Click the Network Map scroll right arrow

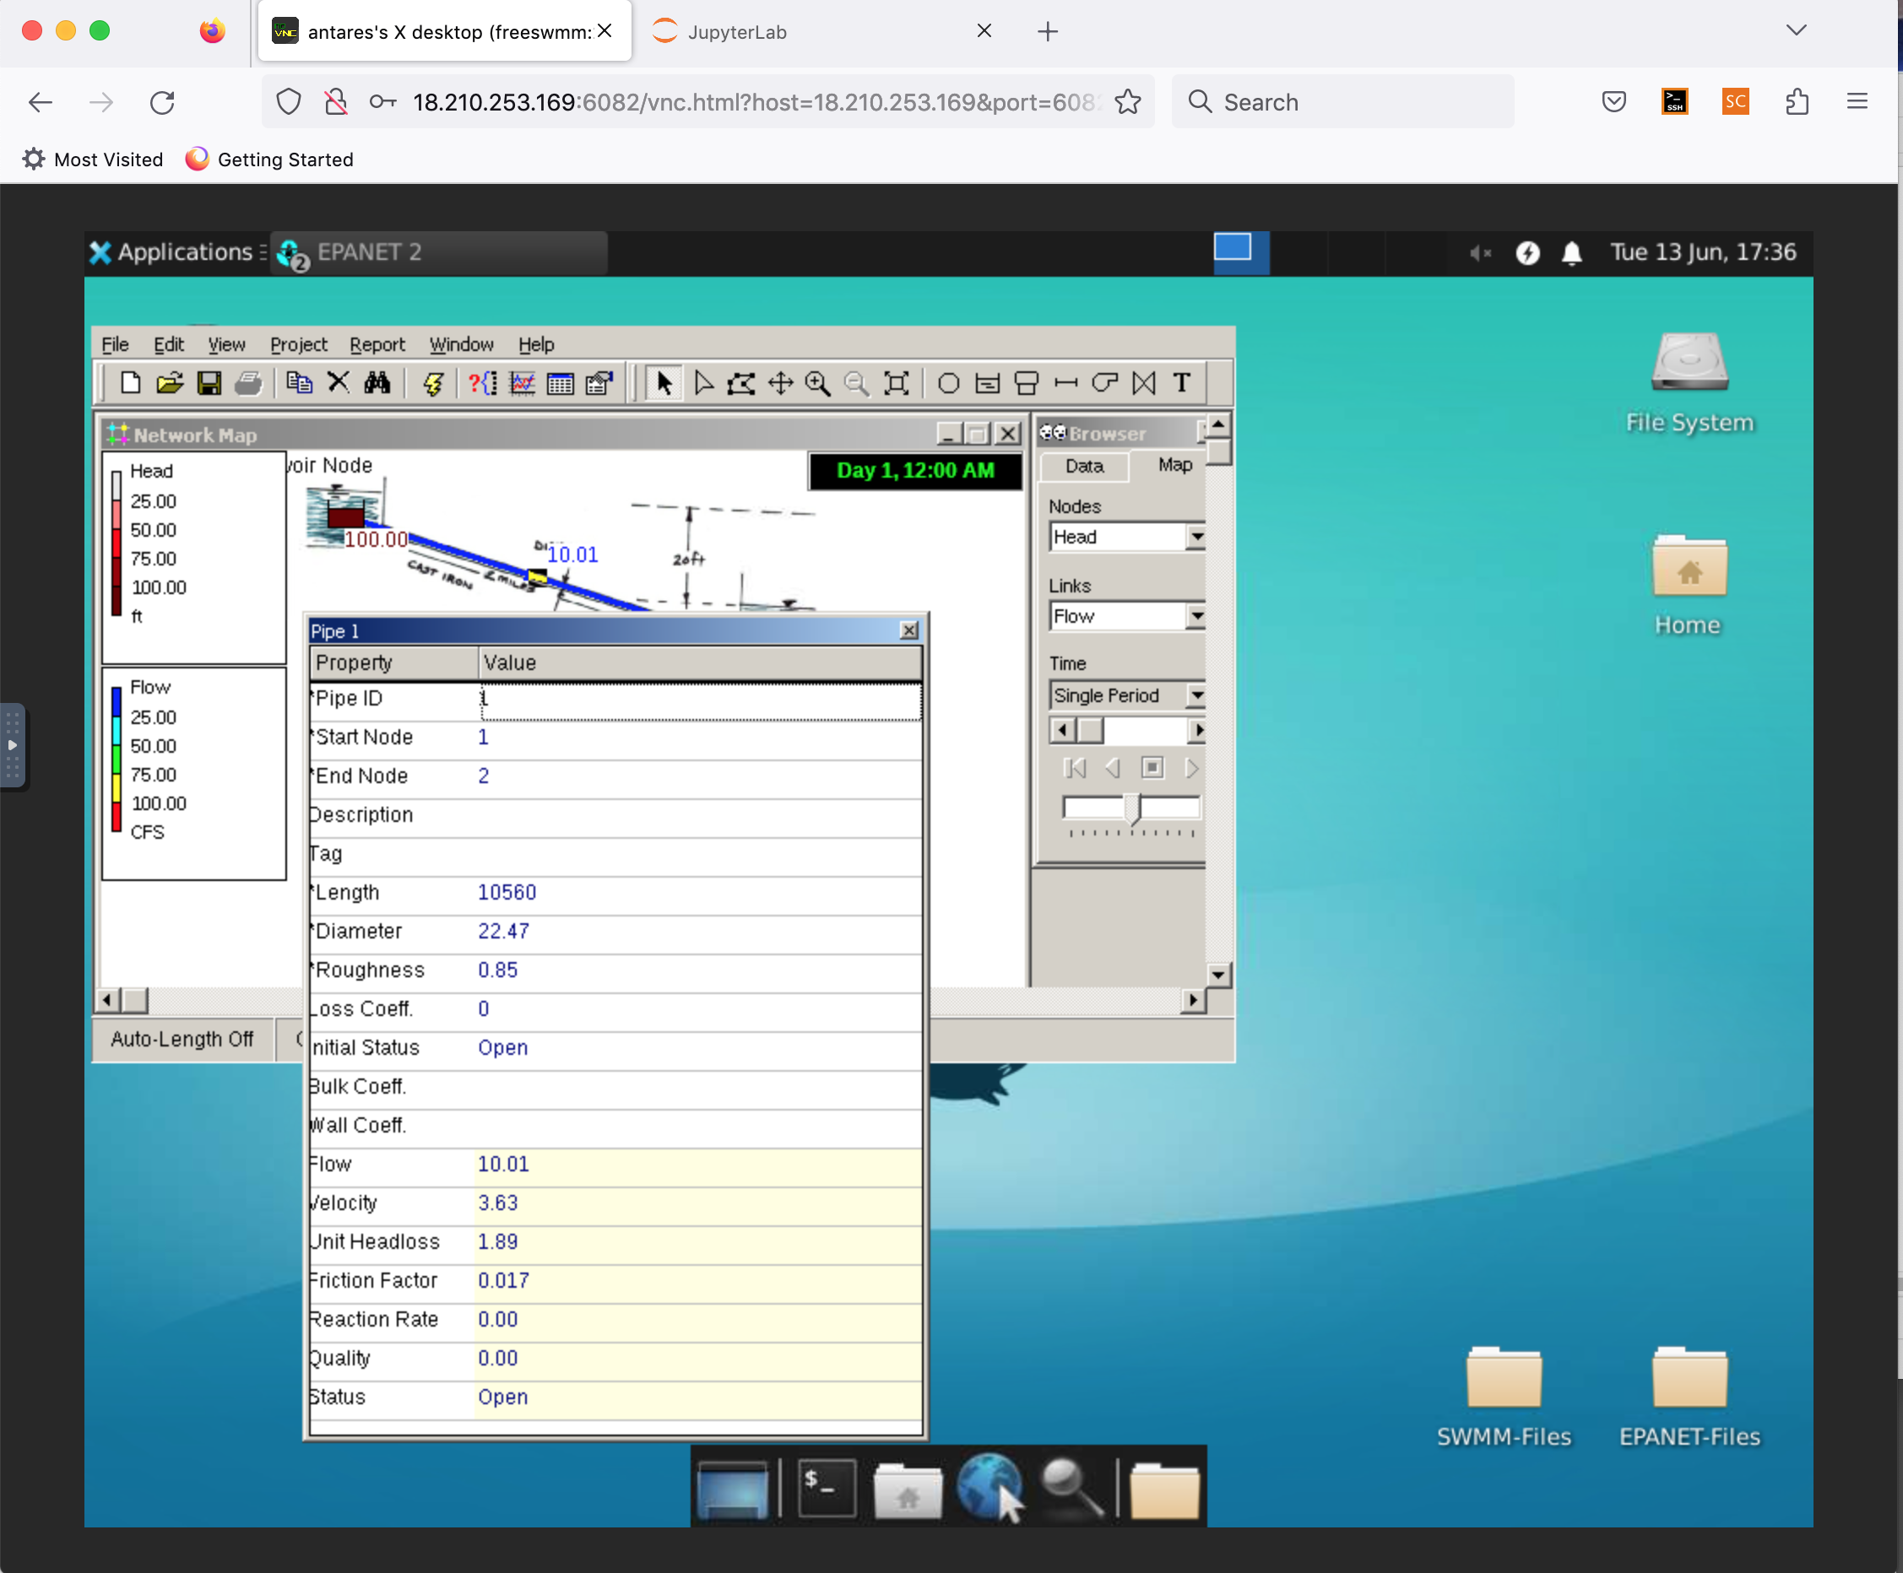pos(1194,1001)
